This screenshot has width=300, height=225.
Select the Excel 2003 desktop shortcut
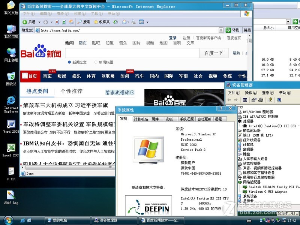click(x=11, y=150)
